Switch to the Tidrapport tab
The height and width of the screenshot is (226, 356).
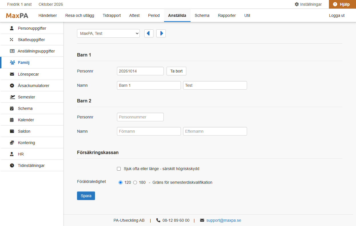tap(112, 15)
